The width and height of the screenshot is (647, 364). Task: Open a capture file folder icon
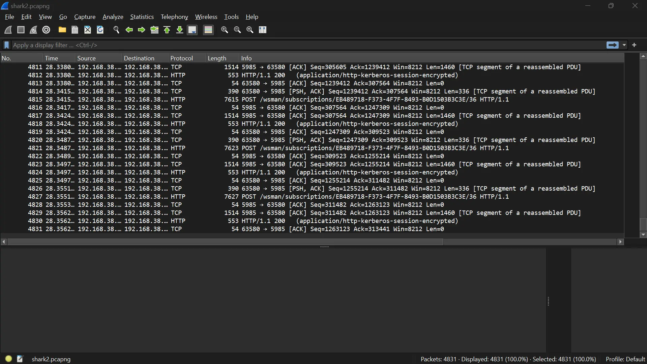(x=62, y=30)
